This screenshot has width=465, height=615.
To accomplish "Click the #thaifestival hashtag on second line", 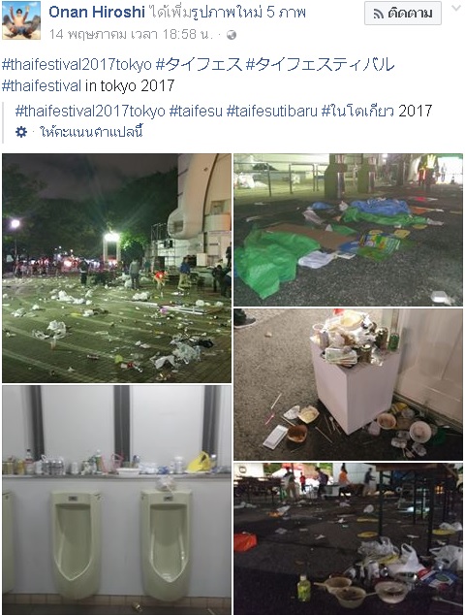I will [42, 85].
